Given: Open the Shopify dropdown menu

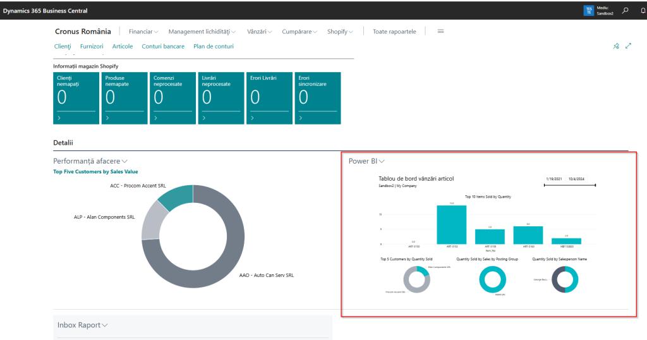Looking at the screenshot, I should coord(340,32).
